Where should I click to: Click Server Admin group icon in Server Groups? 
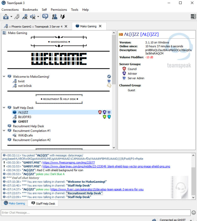pyautogui.click(x=124, y=78)
